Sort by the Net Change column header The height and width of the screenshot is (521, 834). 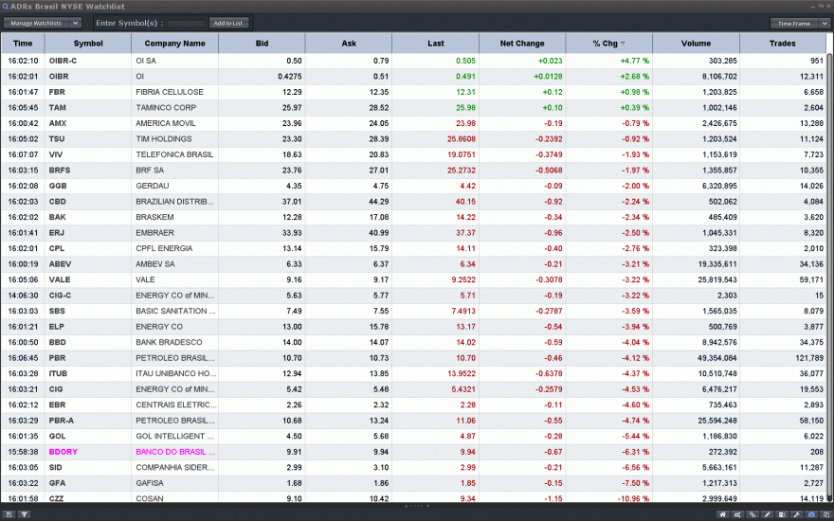point(522,44)
